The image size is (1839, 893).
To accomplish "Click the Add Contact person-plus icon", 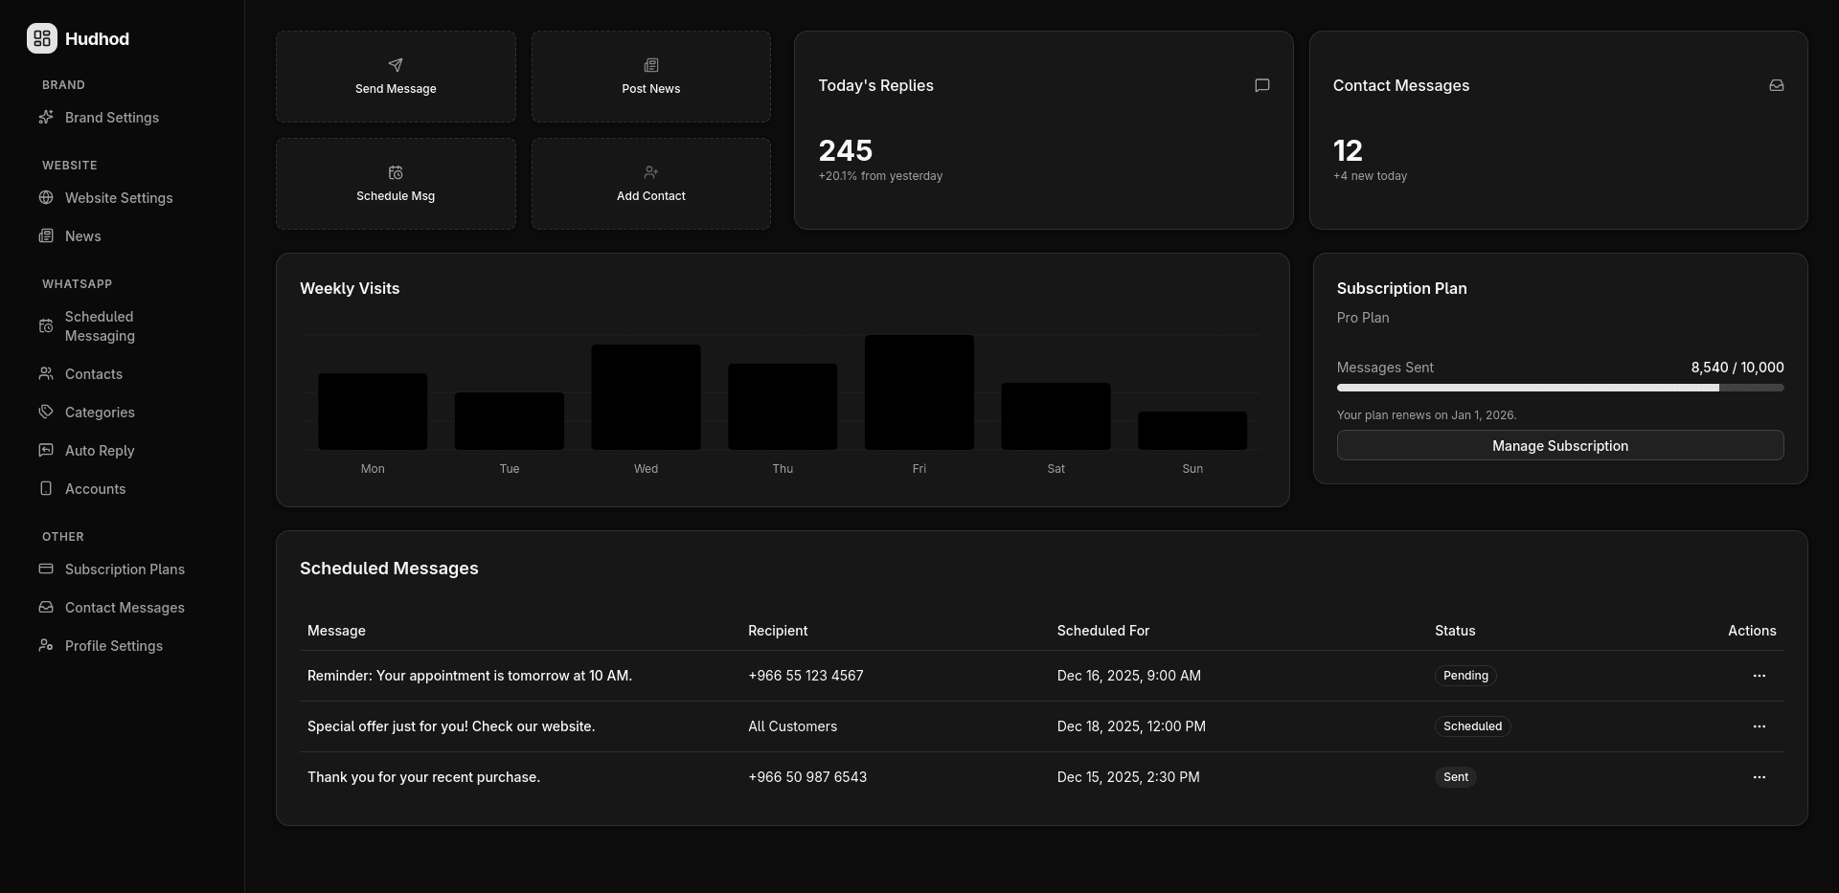I will coord(650,172).
